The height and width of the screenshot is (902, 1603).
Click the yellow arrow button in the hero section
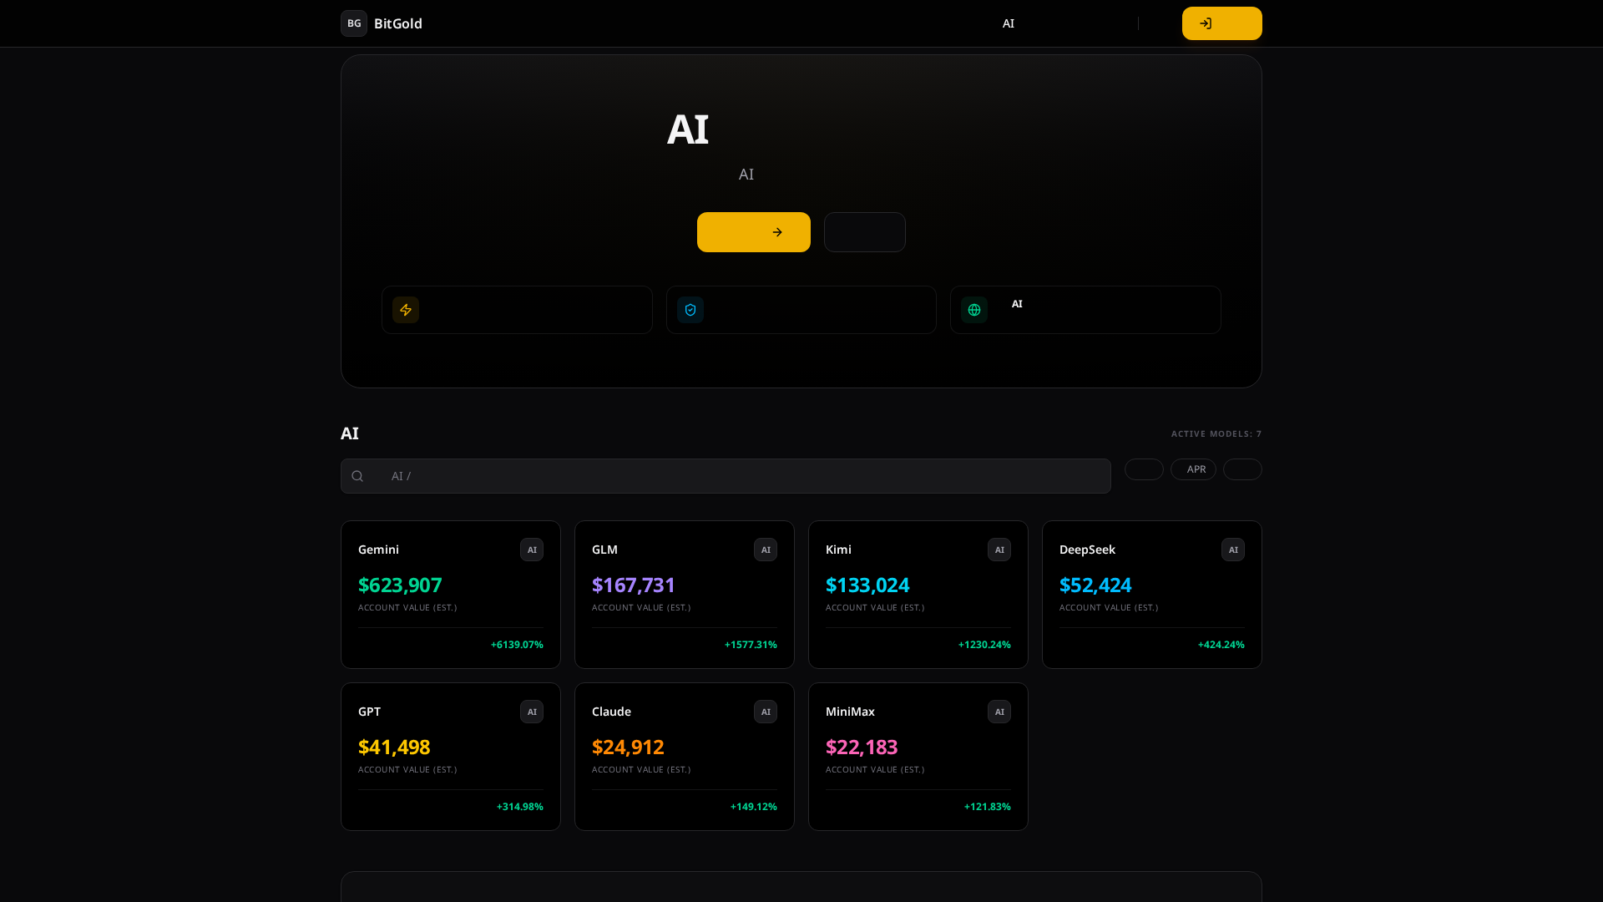point(753,232)
